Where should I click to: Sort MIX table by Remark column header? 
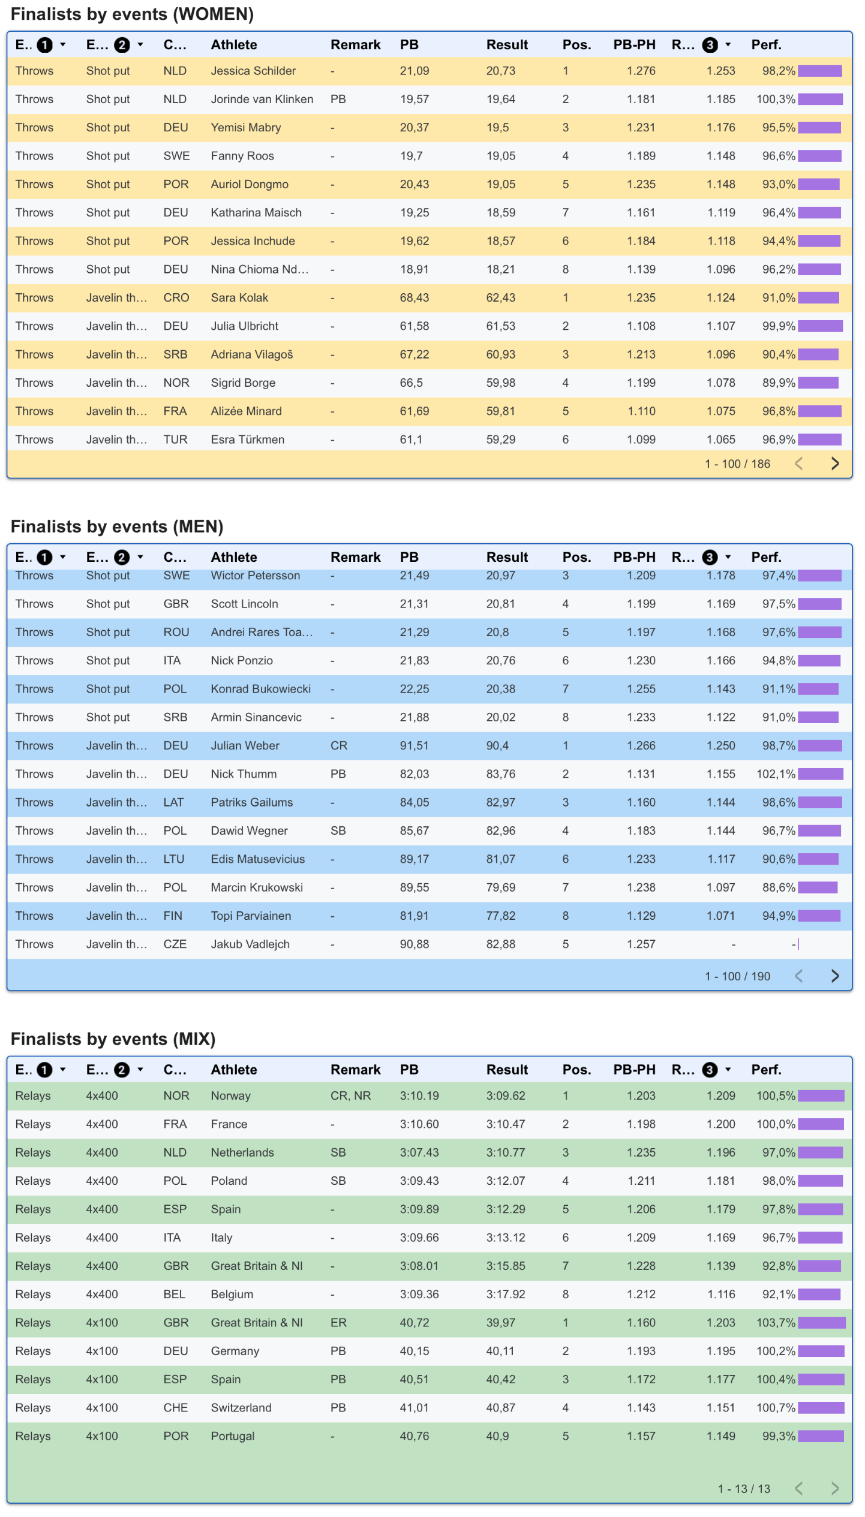[355, 1070]
